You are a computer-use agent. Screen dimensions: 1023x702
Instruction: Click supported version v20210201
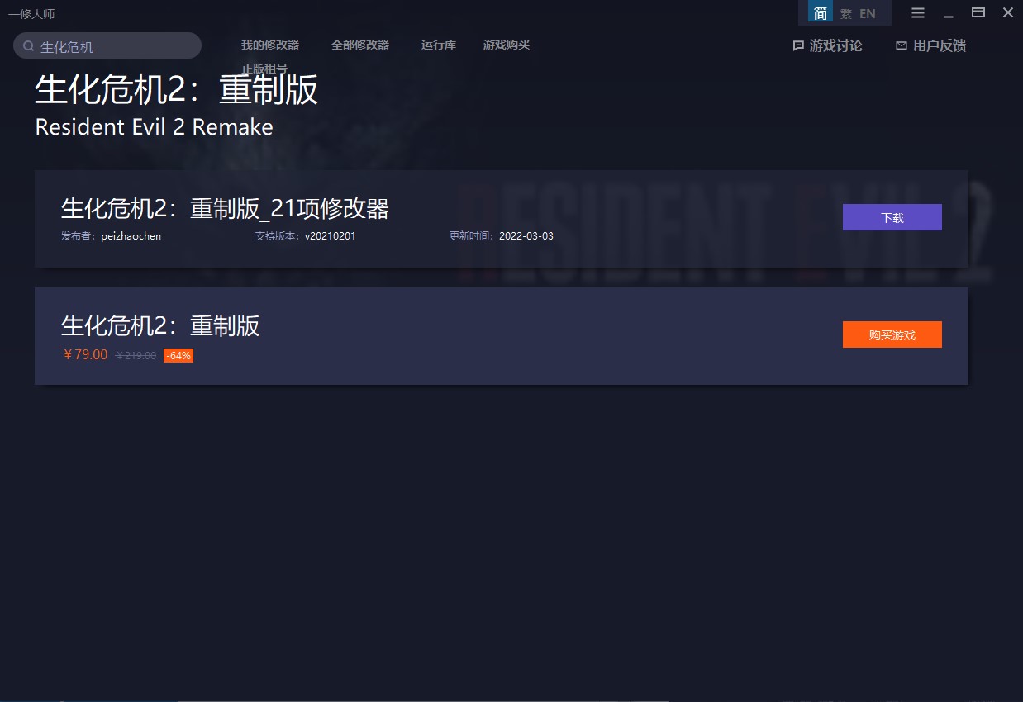331,236
